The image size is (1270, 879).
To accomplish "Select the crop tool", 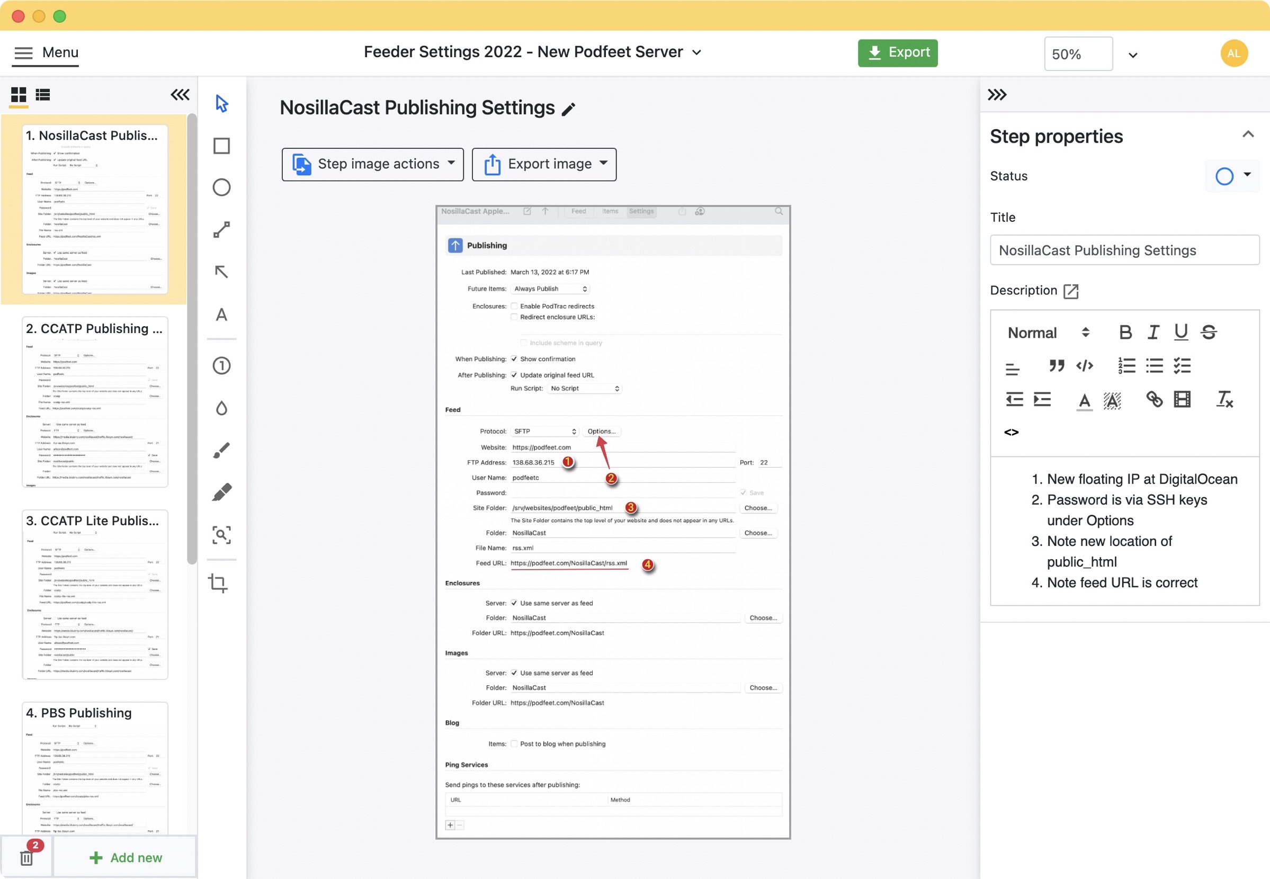I will click(x=219, y=582).
